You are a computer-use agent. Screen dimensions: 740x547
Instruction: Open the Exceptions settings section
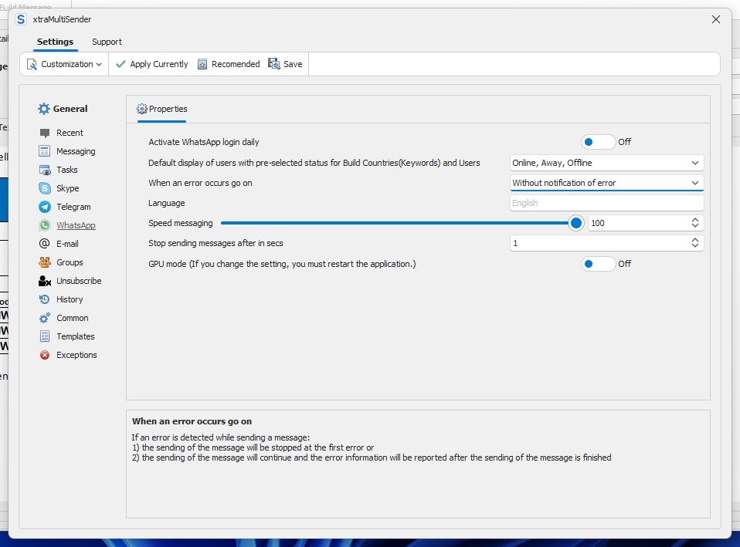pyautogui.click(x=68, y=355)
